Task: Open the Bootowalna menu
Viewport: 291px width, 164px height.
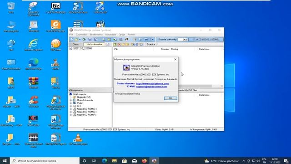Action: pos(96,35)
